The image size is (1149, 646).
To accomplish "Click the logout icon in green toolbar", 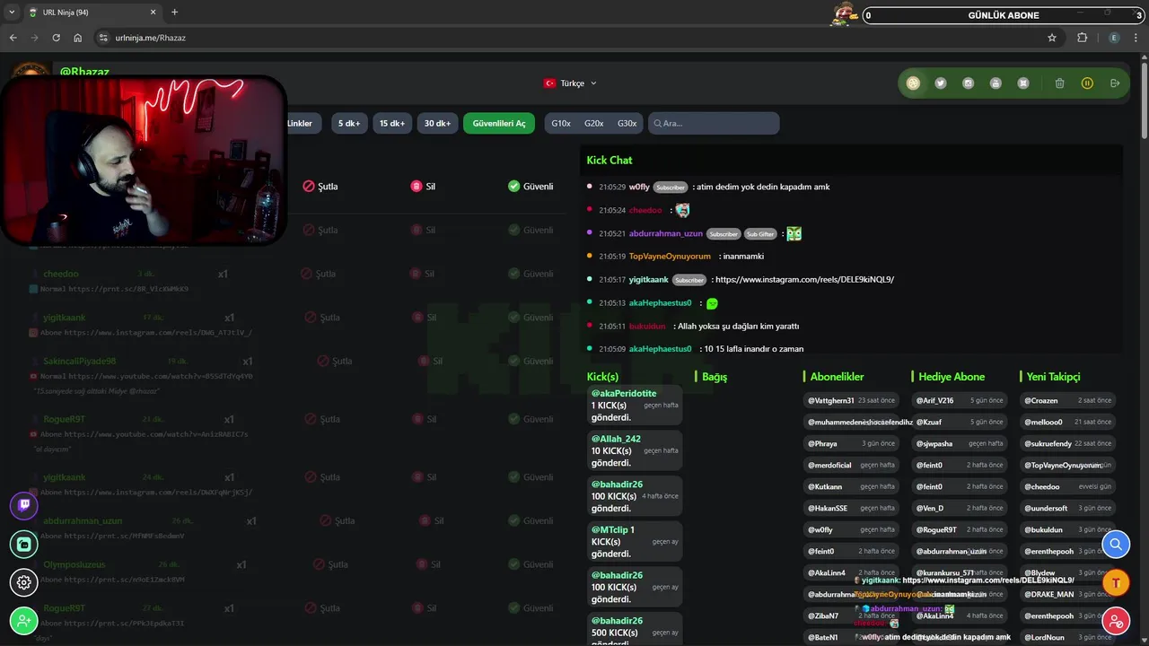I will click(x=1115, y=83).
